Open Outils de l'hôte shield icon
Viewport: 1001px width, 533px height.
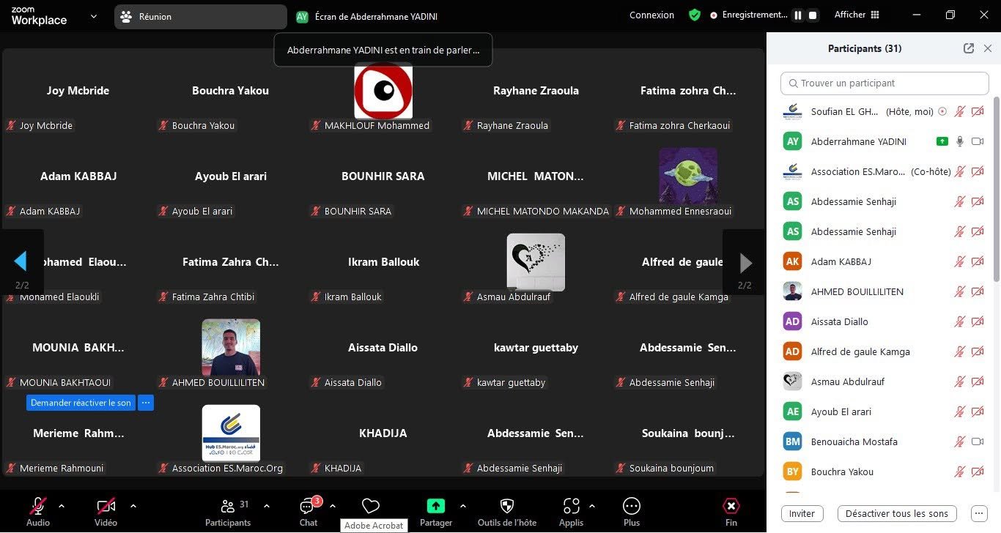[506, 506]
